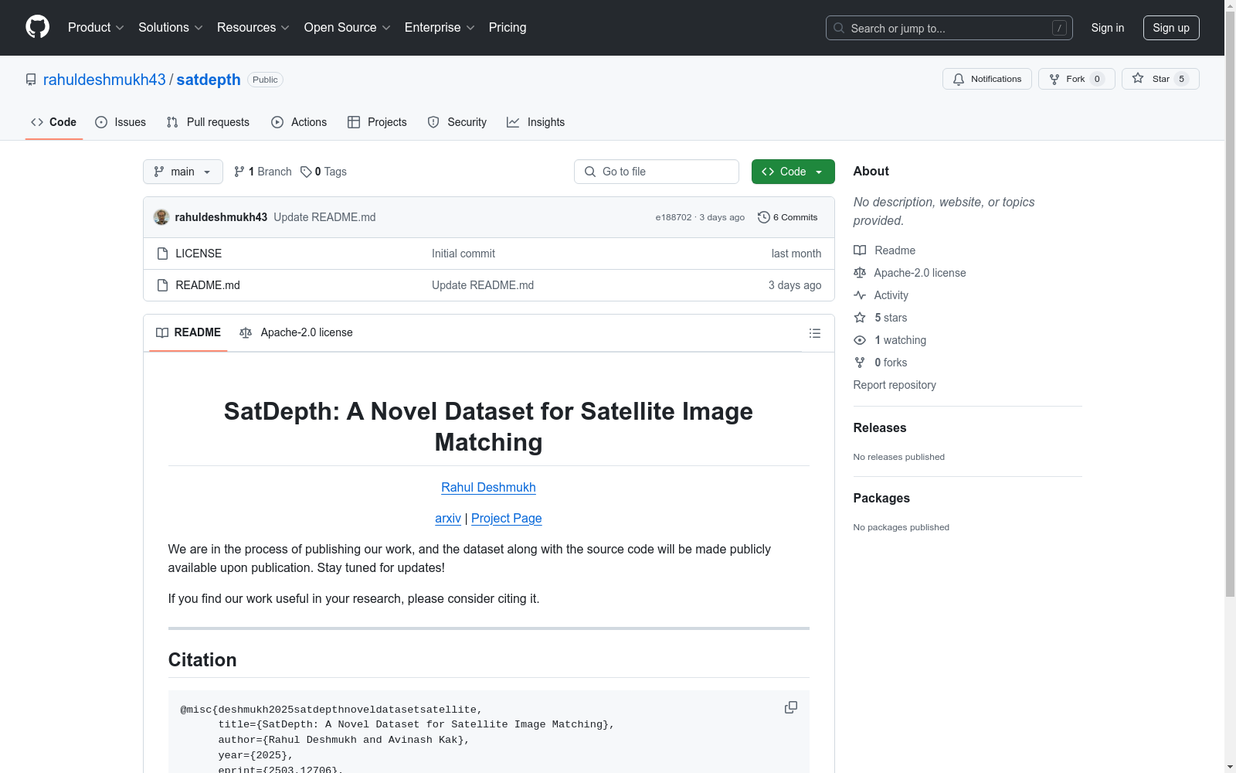Open the Resources dropdown
This screenshot has width=1236, height=773.
click(253, 27)
